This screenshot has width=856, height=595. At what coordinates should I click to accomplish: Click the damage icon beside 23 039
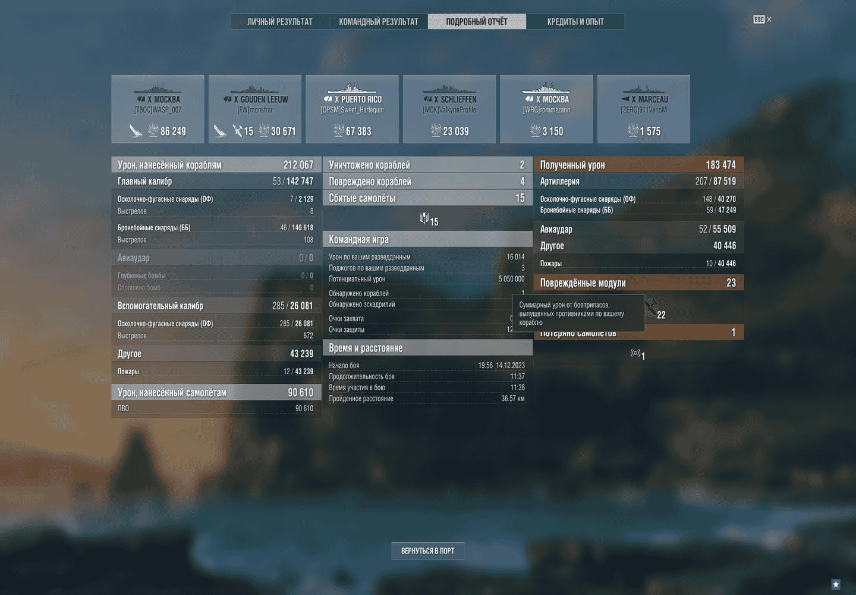pos(436,130)
